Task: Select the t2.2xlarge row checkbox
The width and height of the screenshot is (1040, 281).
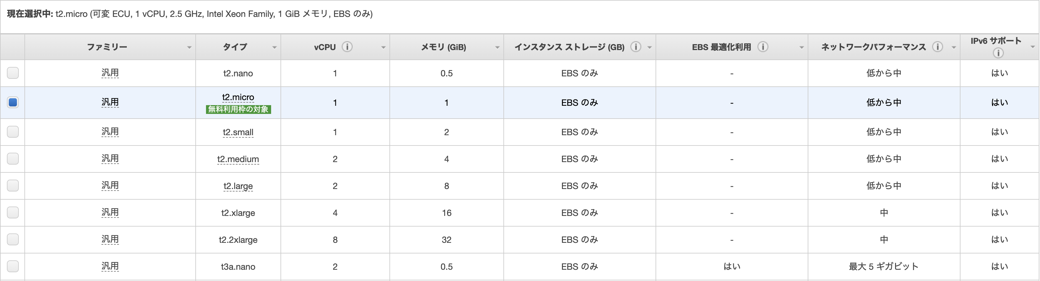Action: tap(13, 239)
